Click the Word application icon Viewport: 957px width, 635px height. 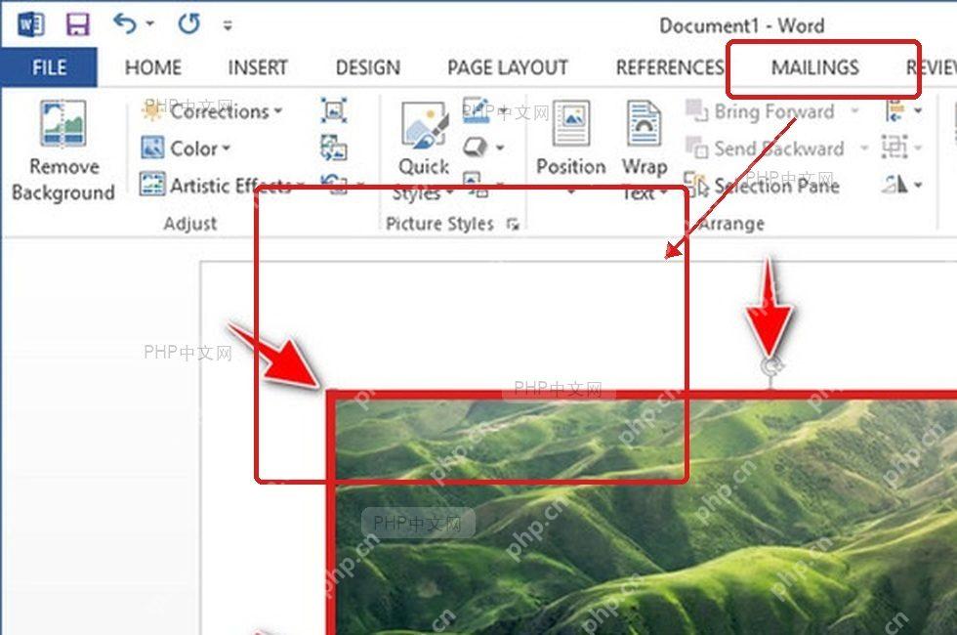coord(30,25)
